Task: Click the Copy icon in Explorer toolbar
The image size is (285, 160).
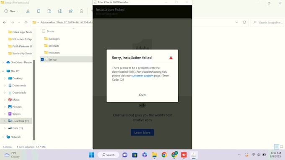Action: click(x=39, y=11)
